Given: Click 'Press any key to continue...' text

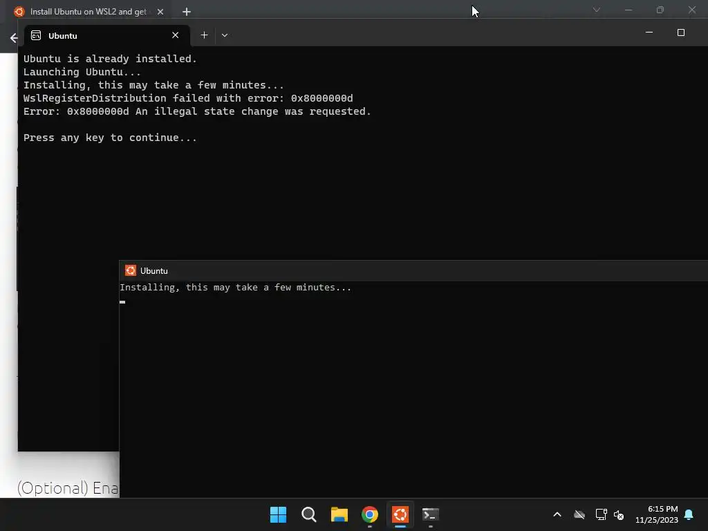Looking at the screenshot, I should (x=110, y=138).
